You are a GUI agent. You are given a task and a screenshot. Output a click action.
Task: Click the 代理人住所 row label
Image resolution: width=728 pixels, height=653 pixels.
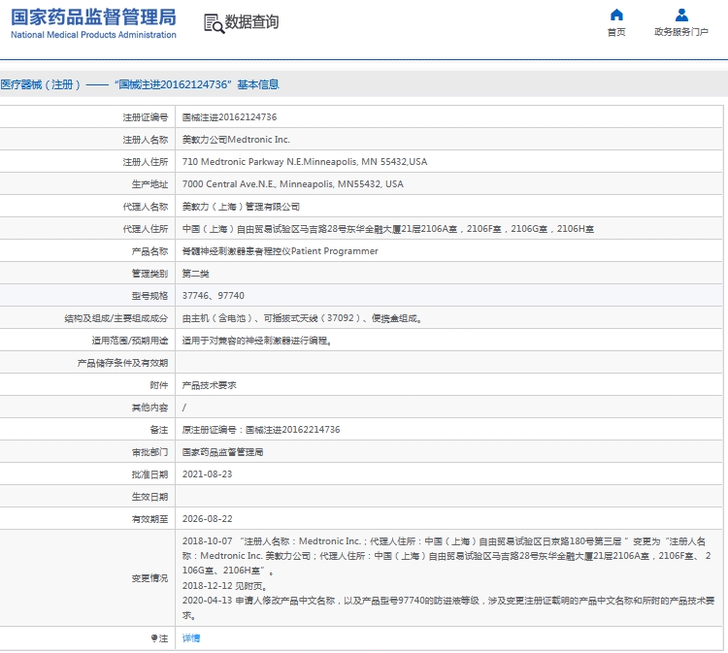[x=146, y=229]
